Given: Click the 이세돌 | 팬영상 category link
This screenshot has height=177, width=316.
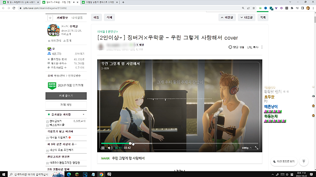Looking at the screenshot, I should (107, 32).
